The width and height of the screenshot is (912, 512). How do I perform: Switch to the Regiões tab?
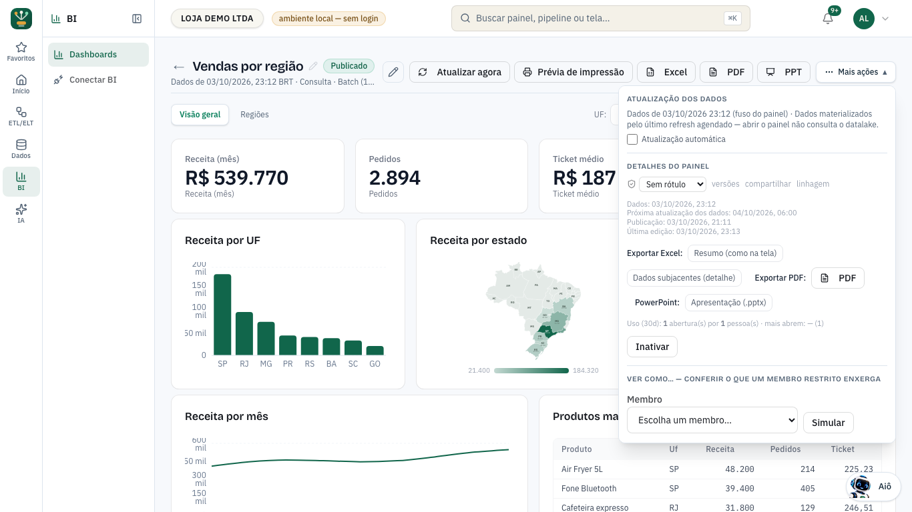[254, 115]
